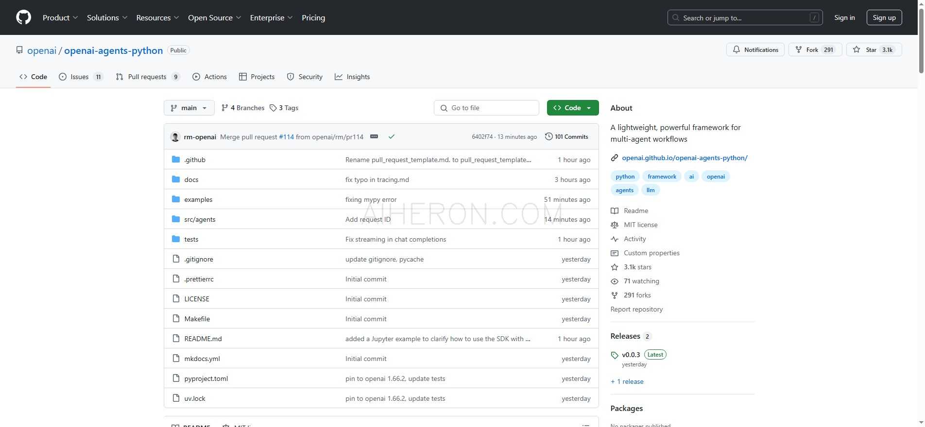
Task: Click the commit history clock icon
Action: 549,137
